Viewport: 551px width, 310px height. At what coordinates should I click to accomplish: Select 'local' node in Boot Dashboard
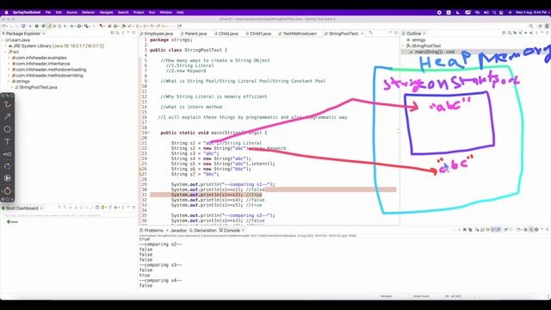[13, 222]
